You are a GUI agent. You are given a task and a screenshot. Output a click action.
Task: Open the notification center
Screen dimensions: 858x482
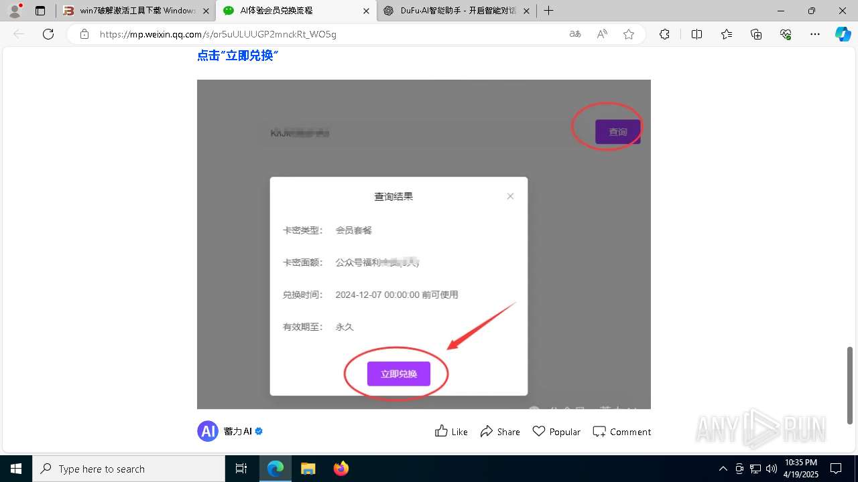836,469
